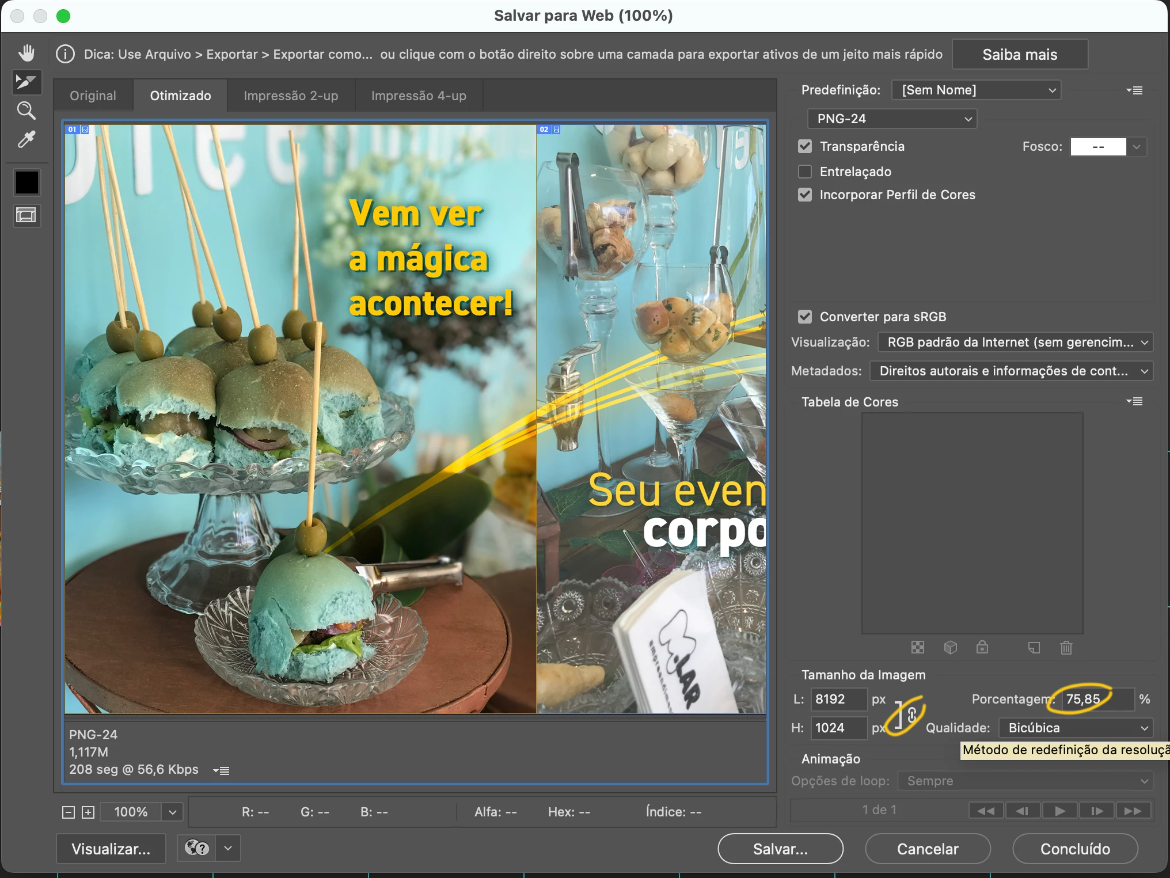Select the Eyedropper tool
The image size is (1170, 878).
(x=26, y=139)
